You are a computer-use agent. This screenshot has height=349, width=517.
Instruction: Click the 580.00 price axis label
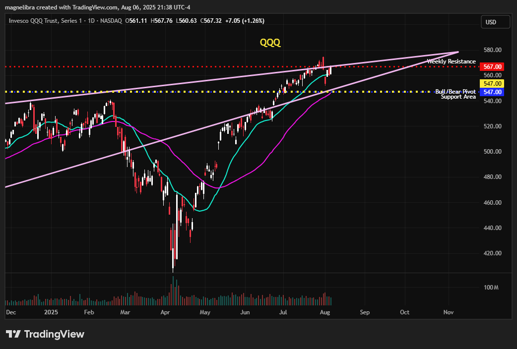pos(493,50)
